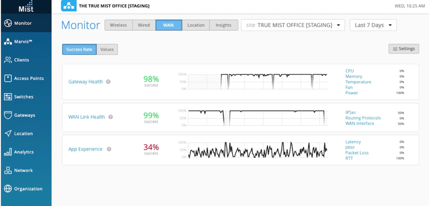The image size is (429, 206).
Task: Open the Last 7 Days dropdown
Action: [x=373, y=25]
